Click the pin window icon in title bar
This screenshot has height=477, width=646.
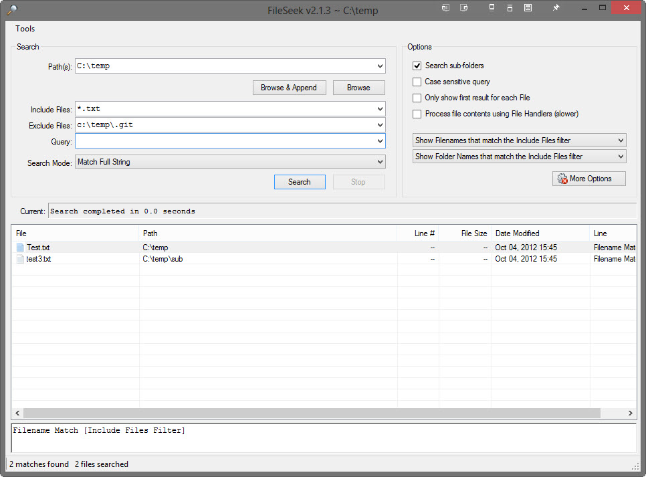556,8
